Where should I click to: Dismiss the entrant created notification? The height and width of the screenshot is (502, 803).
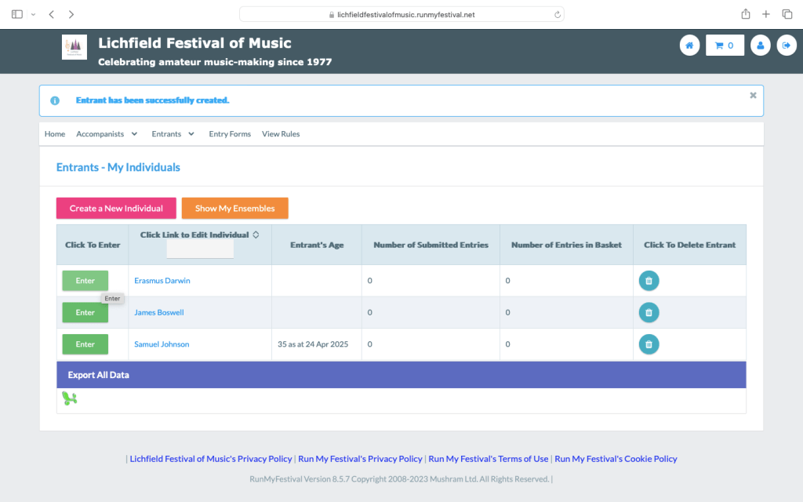coord(753,95)
